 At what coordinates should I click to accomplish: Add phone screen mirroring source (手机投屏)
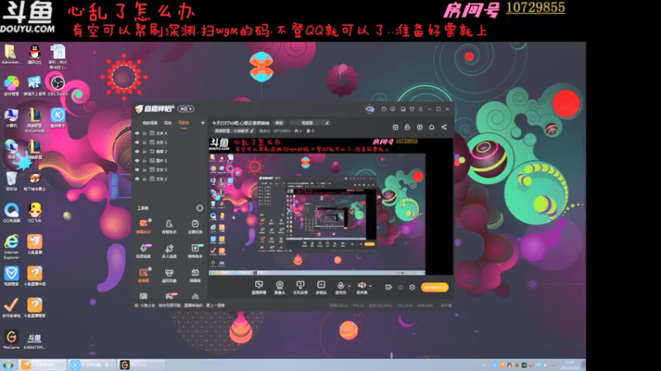(x=300, y=288)
